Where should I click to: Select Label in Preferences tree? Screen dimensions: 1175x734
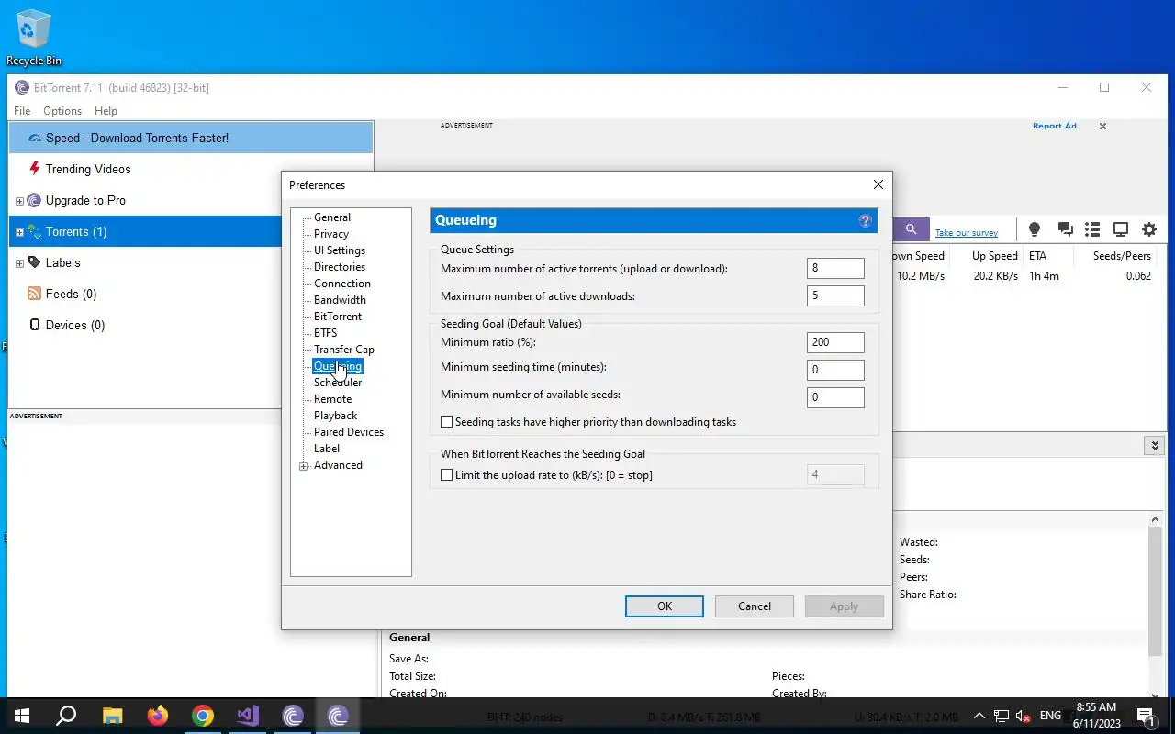[x=327, y=449]
